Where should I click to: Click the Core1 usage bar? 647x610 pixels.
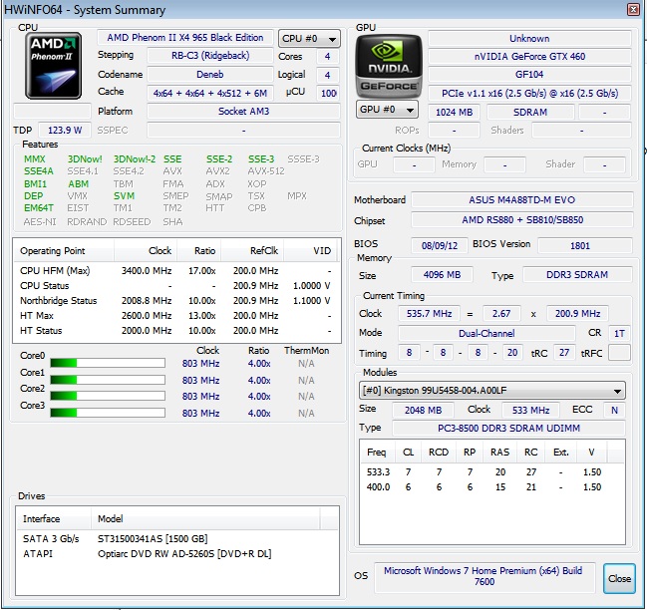pyautogui.click(x=108, y=380)
